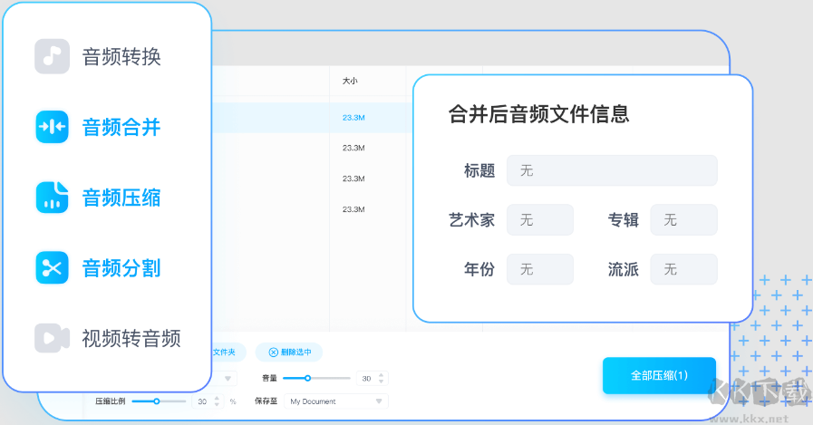
Task: Click the video camera icon for 视频转音频
Action: click(x=52, y=338)
